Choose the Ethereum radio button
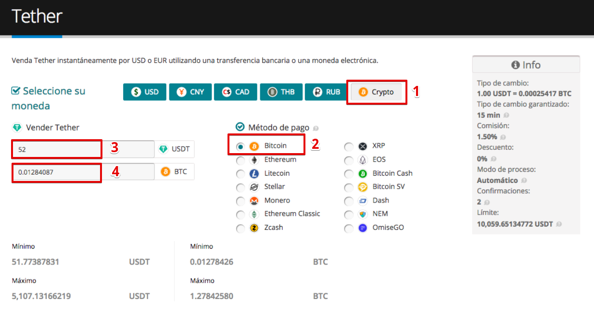 [240, 160]
